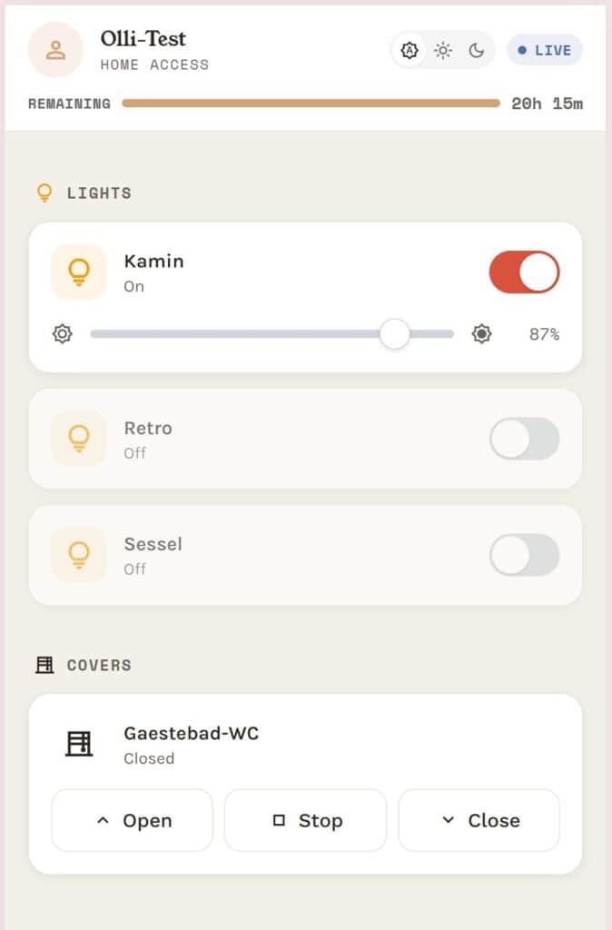Click the dim brightness icon left of slider
This screenshot has height=930, width=612.
click(x=61, y=333)
